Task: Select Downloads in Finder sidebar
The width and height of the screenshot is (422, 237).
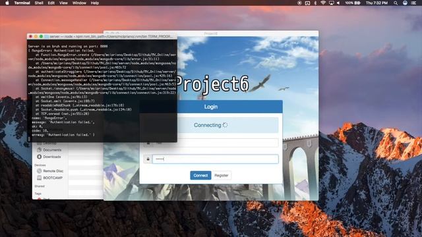Action: [51, 157]
